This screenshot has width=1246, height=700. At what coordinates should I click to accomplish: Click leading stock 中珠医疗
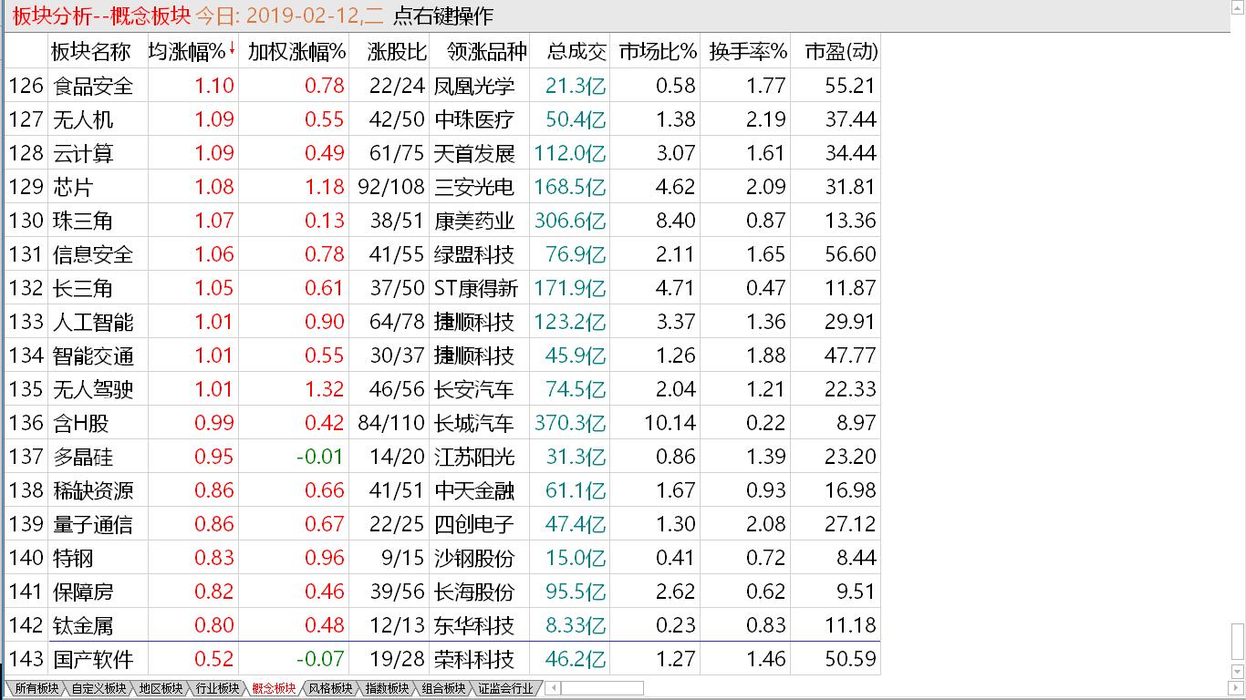click(x=474, y=119)
